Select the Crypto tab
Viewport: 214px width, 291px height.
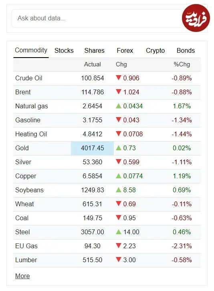155,50
